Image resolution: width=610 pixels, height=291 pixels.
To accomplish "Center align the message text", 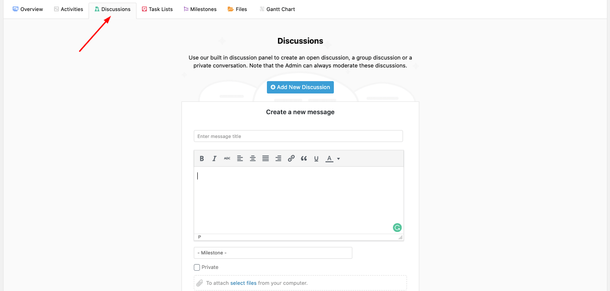I will pyautogui.click(x=253, y=159).
